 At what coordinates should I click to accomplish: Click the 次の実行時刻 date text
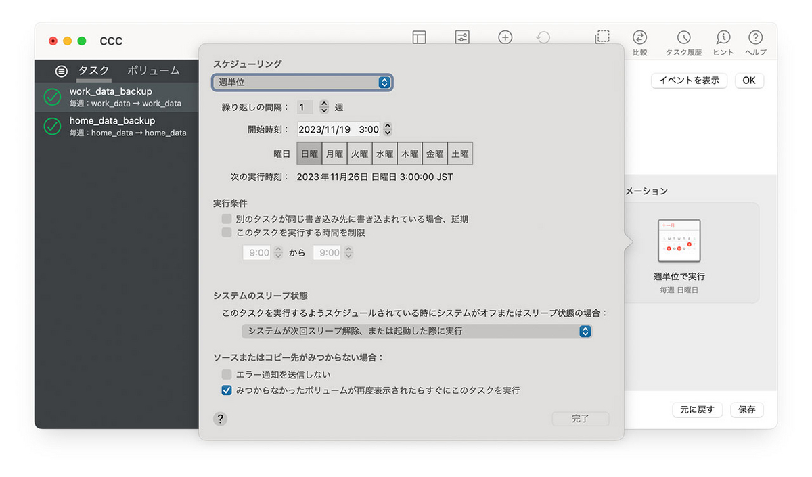click(x=375, y=177)
